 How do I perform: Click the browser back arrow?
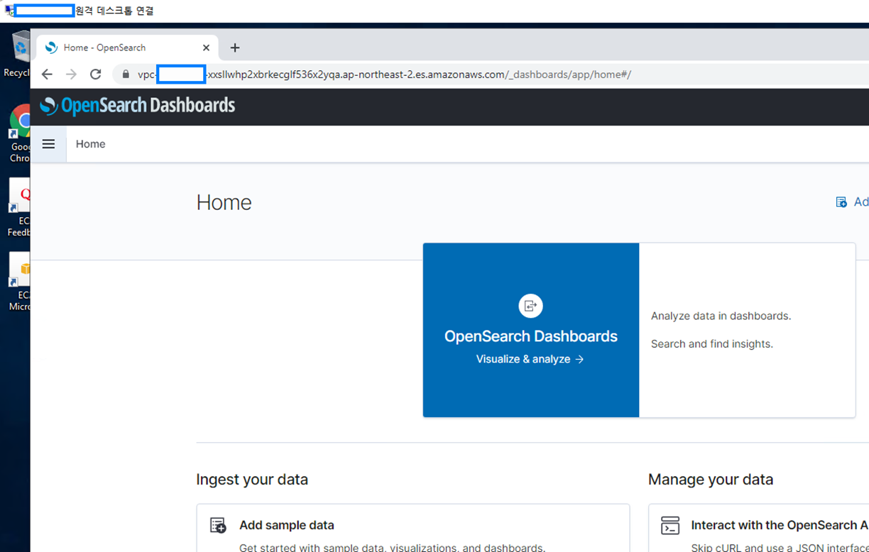[46, 74]
